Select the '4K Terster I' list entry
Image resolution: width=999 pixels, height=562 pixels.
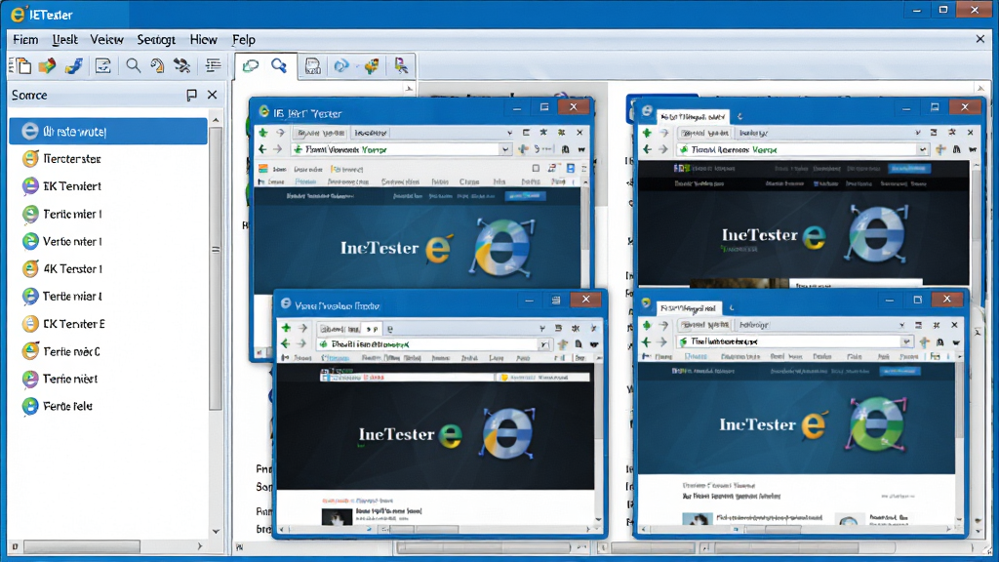point(108,269)
